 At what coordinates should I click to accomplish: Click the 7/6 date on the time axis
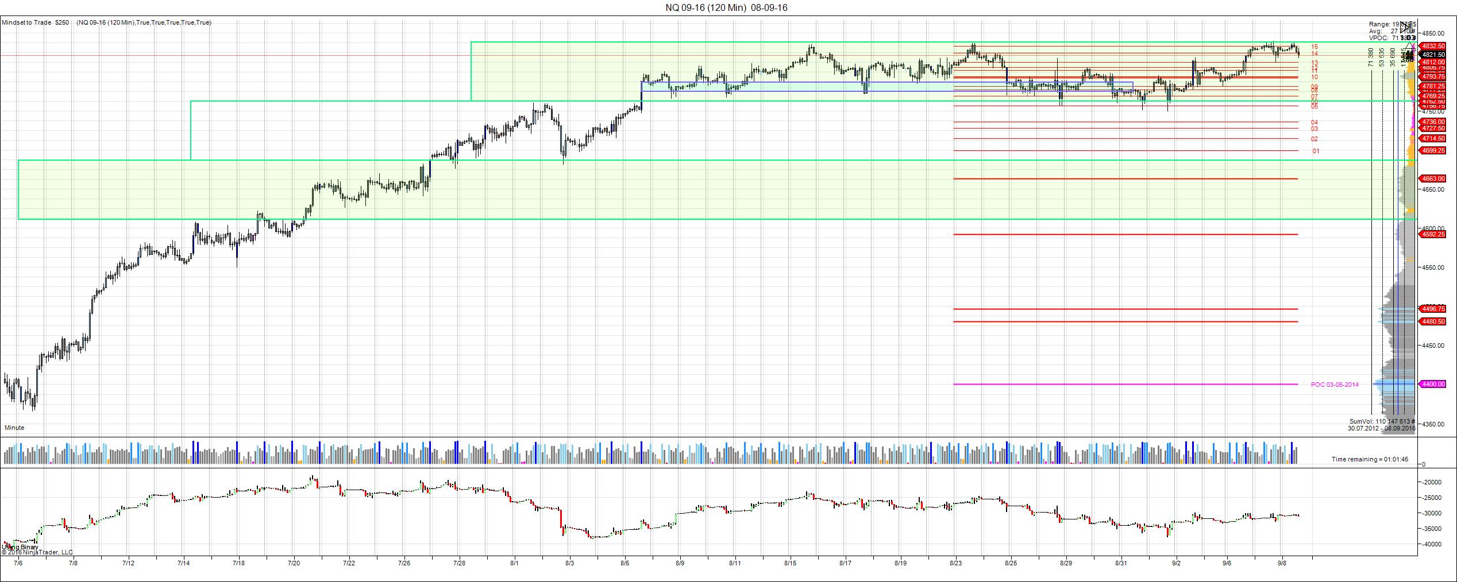(18, 563)
